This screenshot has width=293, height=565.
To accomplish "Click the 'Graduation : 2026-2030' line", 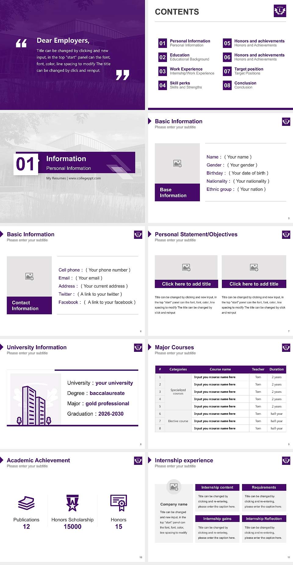I will (x=95, y=414).
